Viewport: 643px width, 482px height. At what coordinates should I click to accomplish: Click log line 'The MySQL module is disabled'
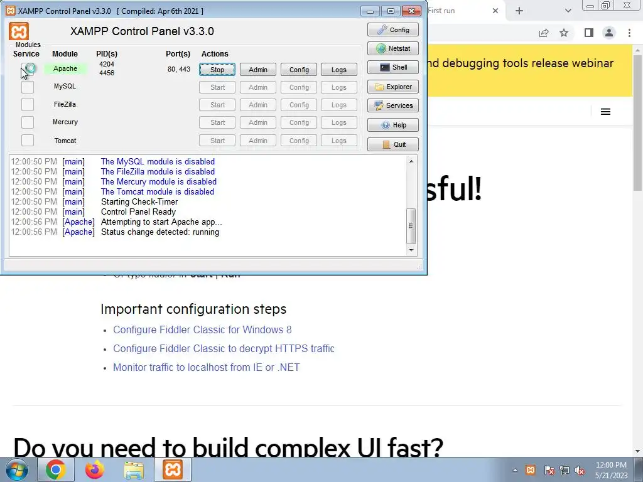(158, 161)
